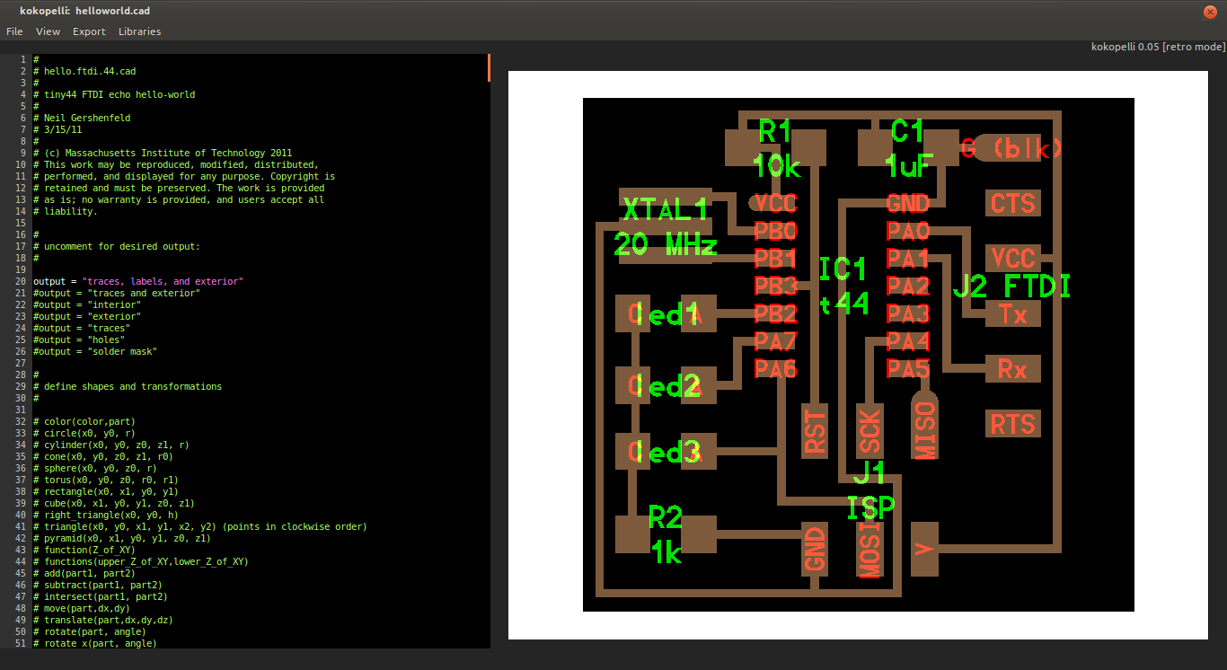Click the Neil Gershenfeld comment line
Screen dimensions: 1227x670
pyautogui.click(x=82, y=118)
